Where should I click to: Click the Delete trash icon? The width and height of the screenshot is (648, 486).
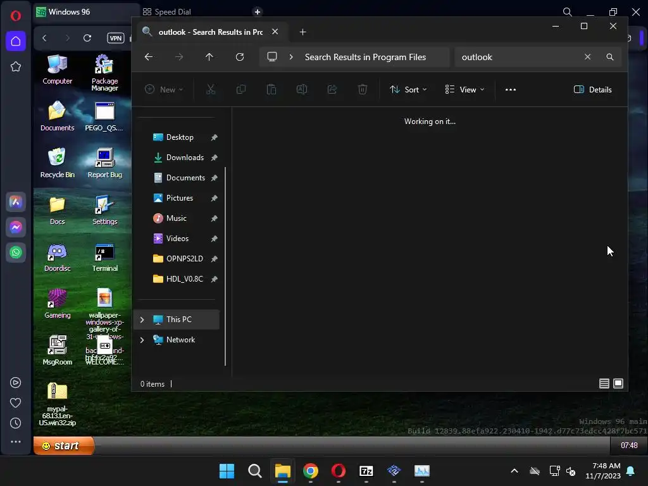pyautogui.click(x=363, y=89)
